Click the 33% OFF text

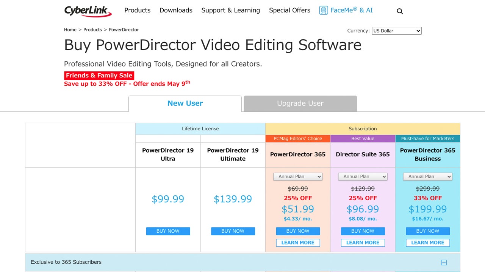[x=428, y=198]
